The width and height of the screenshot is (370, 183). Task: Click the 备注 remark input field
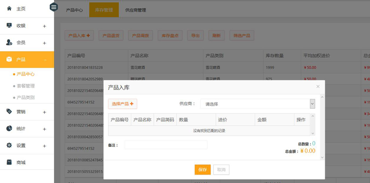[166, 145]
